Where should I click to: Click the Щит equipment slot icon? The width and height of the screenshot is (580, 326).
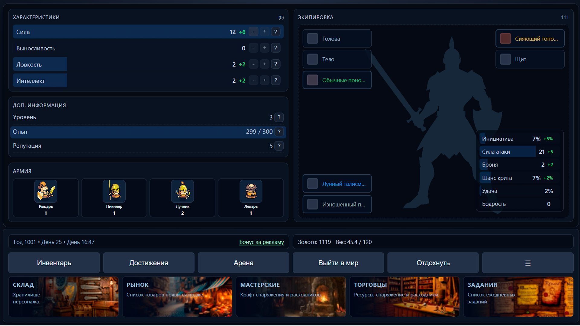(505, 59)
